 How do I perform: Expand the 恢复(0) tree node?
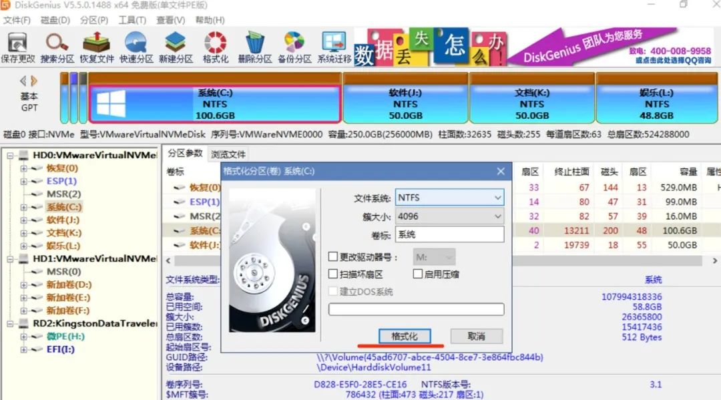tap(23, 168)
